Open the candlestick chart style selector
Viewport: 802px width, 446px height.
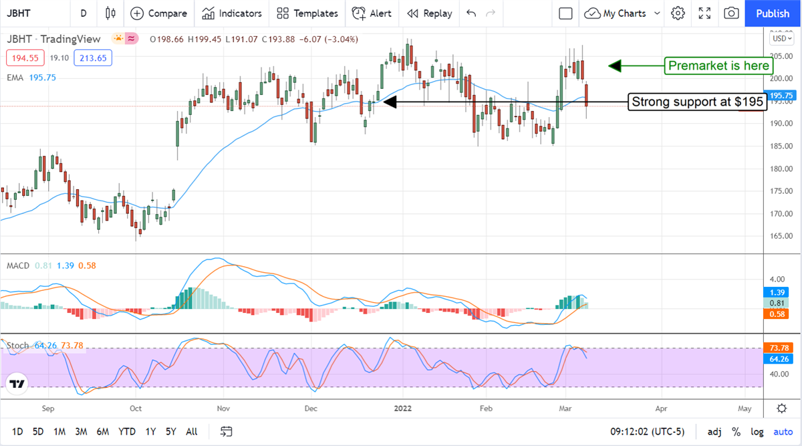tap(111, 13)
